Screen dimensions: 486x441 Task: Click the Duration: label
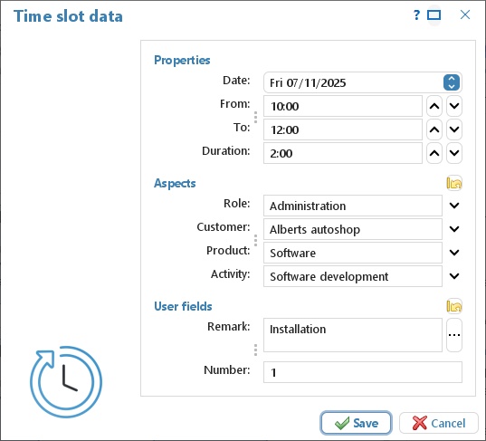[x=225, y=150]
